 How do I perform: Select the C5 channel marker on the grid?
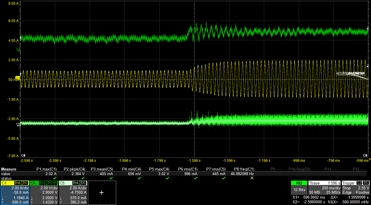[18, 124]
